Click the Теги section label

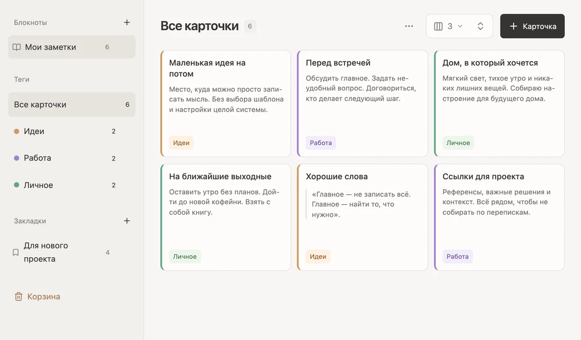[21, 79]
